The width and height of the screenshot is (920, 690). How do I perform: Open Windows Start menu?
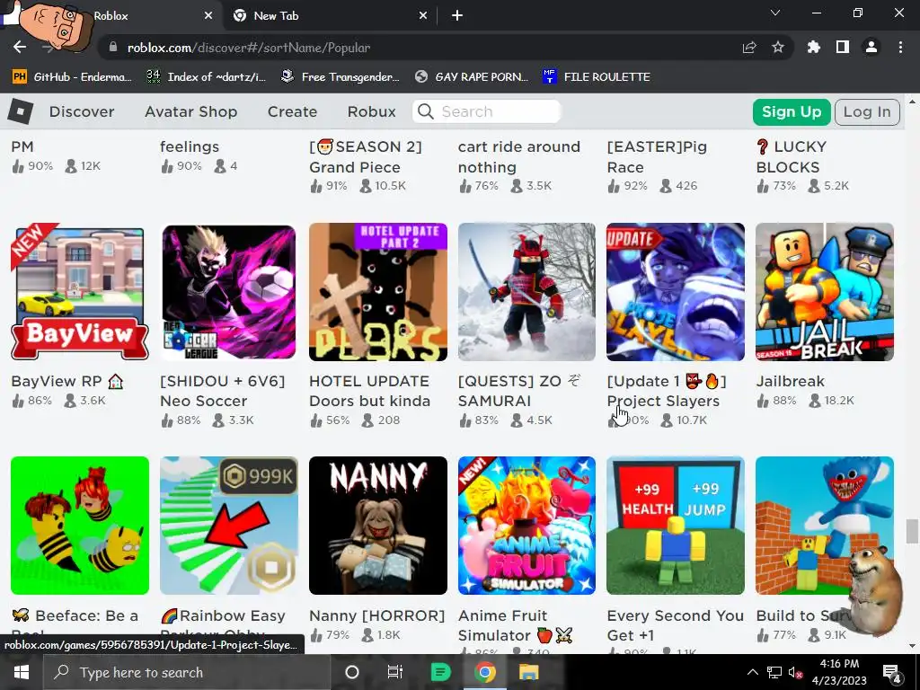[22, 672]
